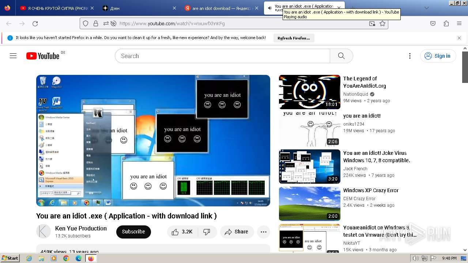Open the network tray icon
Screen dimensions: 468x263
point(424,258)
